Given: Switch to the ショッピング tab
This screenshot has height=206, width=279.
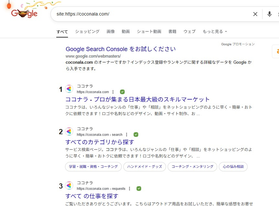Looking at the screenshot, I should click(x=87, y=31).
